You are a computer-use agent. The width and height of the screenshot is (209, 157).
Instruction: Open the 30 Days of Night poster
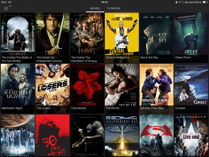52,136
